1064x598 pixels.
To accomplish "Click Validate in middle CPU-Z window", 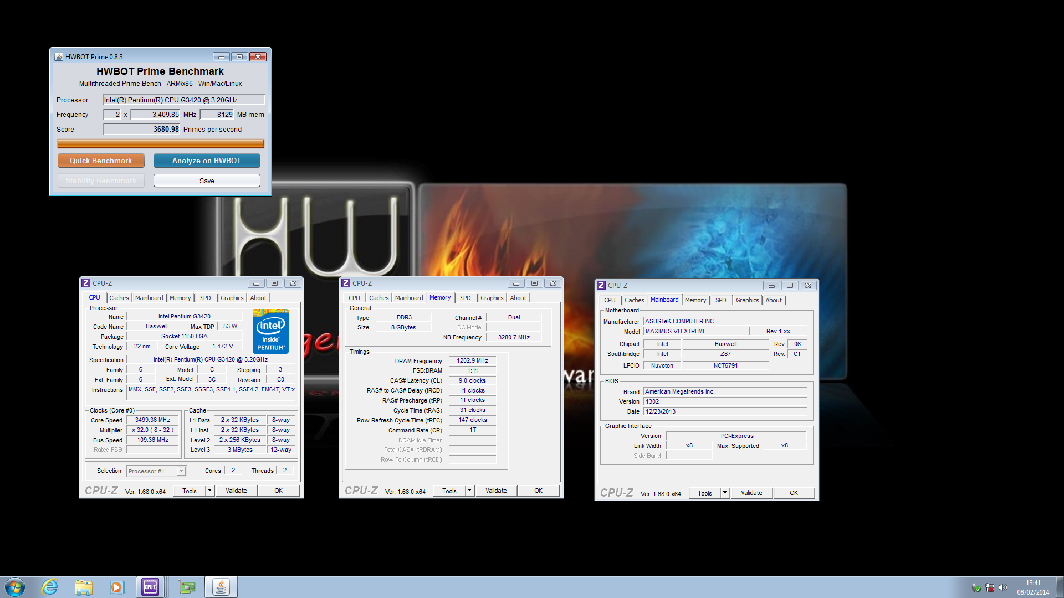I will point(496,491).
